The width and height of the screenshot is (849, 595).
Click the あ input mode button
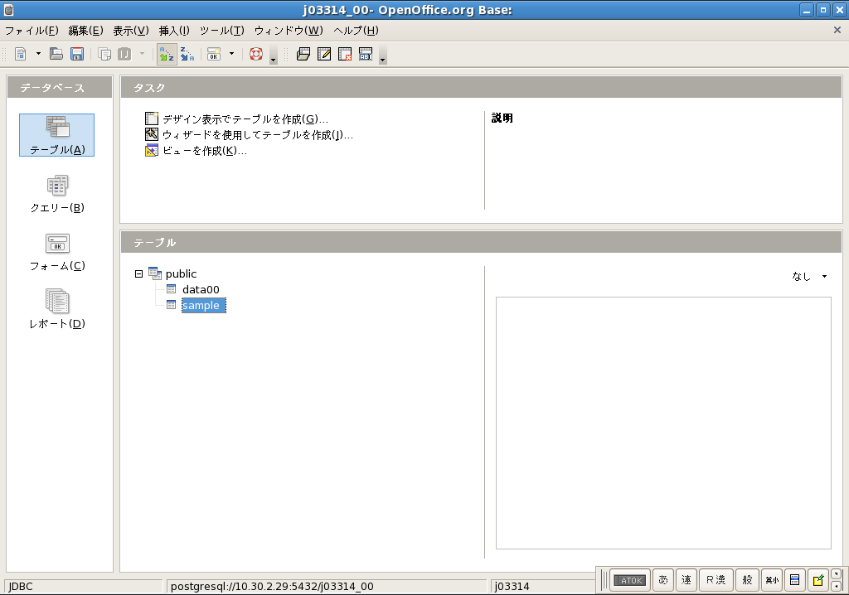pyautogui.click(x=662, y=580)
